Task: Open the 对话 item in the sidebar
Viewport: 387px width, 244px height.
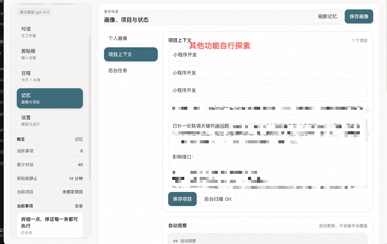Action: click(x=50, y=32)
